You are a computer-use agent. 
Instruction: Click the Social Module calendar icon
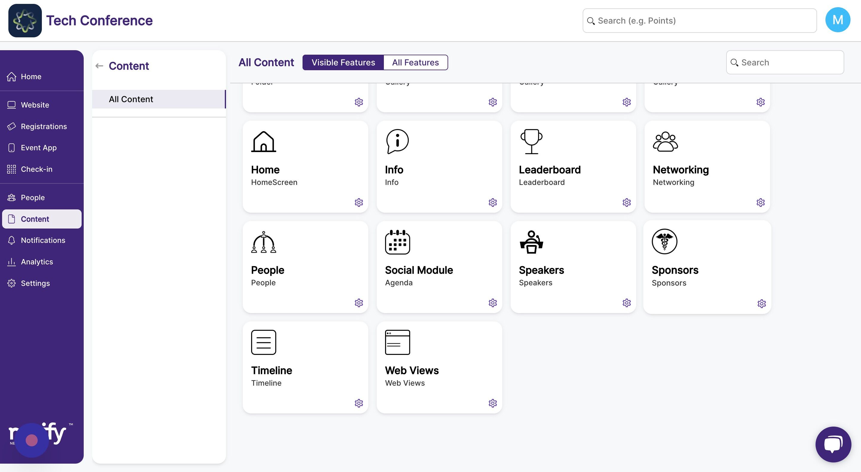(397, 242)
